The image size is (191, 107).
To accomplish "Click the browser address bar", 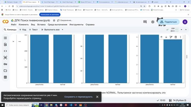I will [78, 6].
